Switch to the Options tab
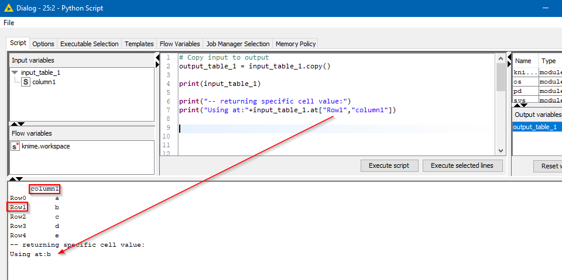Viewport: 562px width, 280px height. point(43,44)
